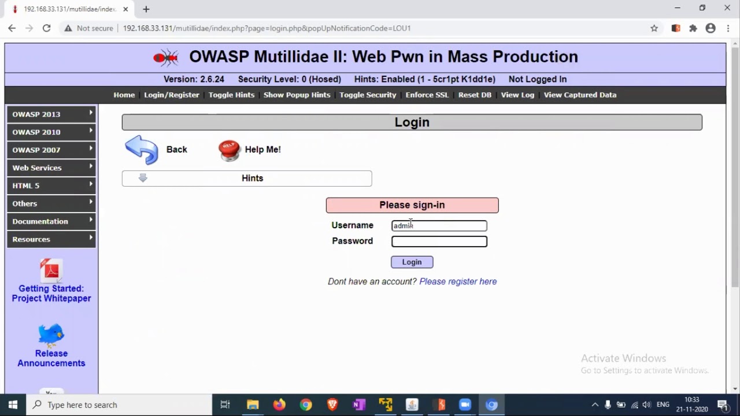Expand the Documentation menu
This screenshot has height=416, width=740.
click(x=51, y=221)
